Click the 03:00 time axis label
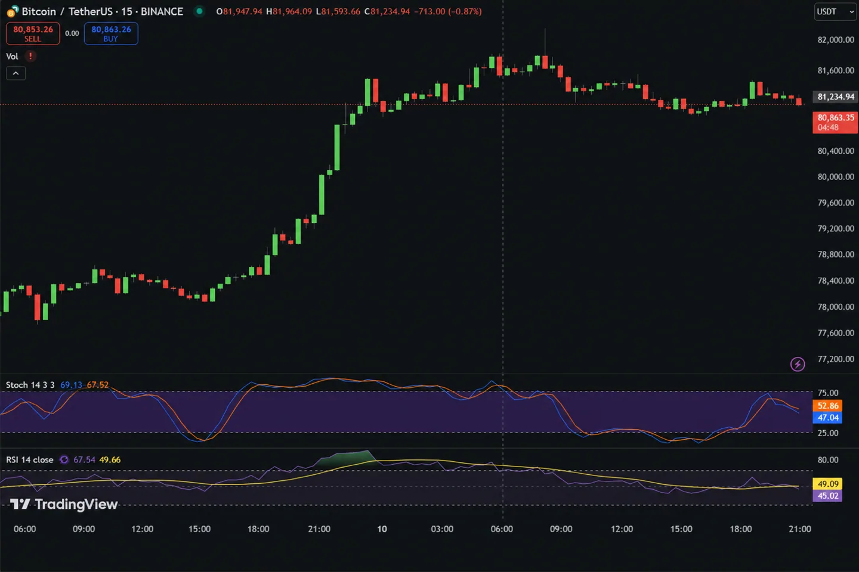The height and width of the screenshot is (572, 859). click(x=442, y=529)
